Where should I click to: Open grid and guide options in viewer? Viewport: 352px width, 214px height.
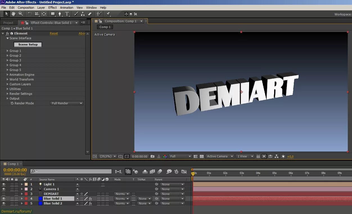coord(120,156)
